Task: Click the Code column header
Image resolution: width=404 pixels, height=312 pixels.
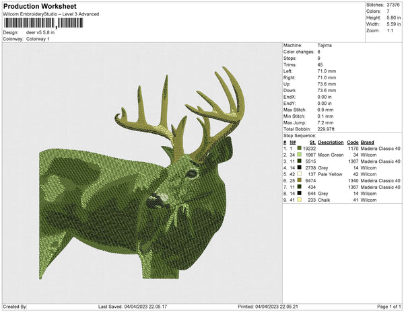Action: (352, 143)
